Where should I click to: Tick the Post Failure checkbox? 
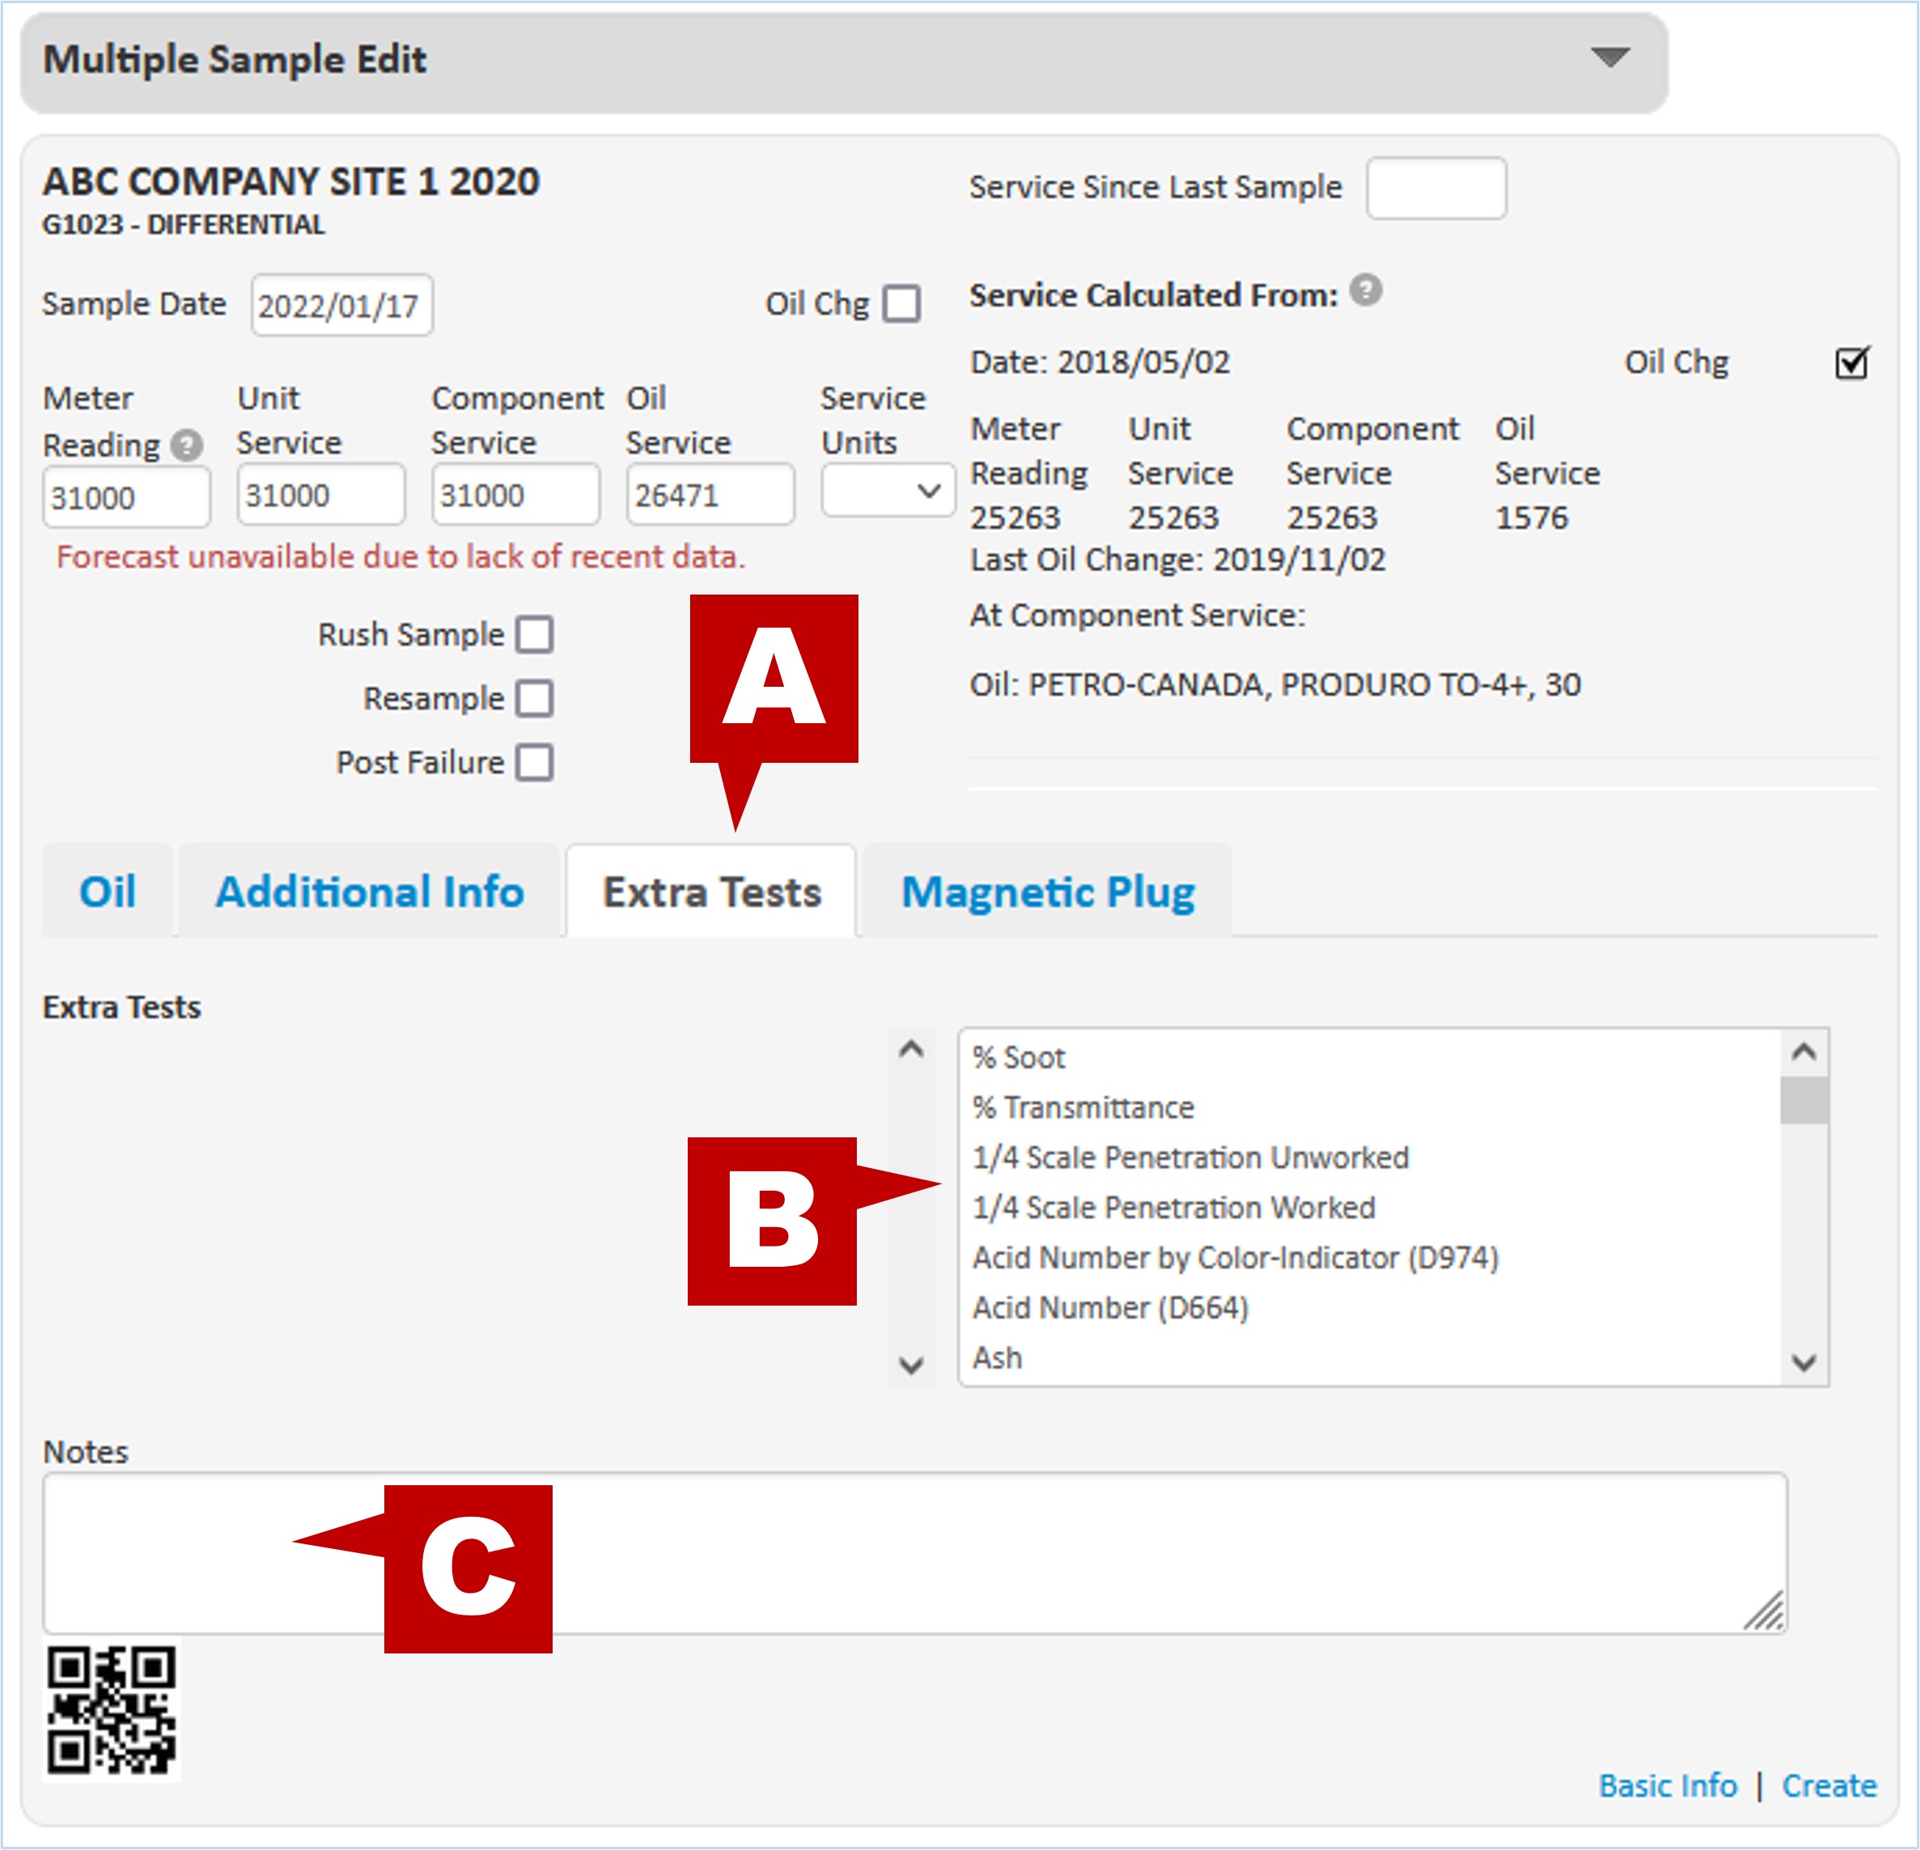(535, 762)
